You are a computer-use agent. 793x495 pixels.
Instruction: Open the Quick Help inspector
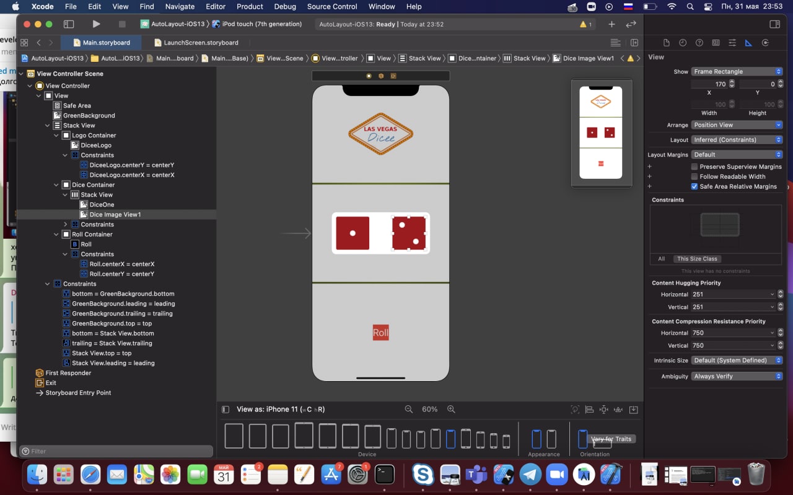pyautogui.click(x=699, y=43)
